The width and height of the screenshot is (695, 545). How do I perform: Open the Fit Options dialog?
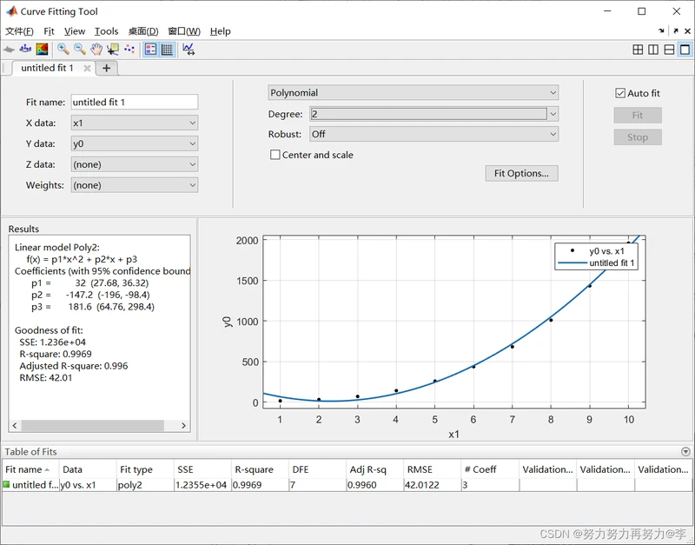(x=522, y=173)
